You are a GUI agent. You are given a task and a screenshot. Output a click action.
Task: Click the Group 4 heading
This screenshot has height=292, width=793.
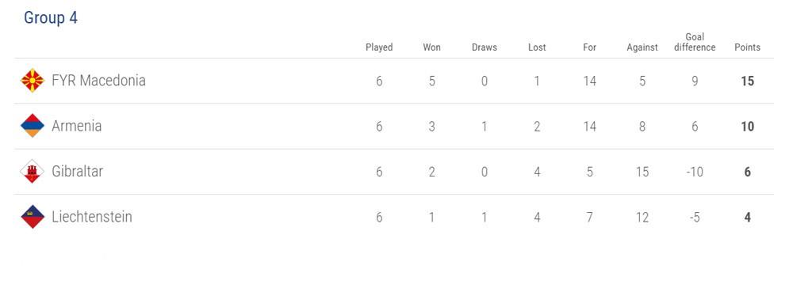coord(51,17)
